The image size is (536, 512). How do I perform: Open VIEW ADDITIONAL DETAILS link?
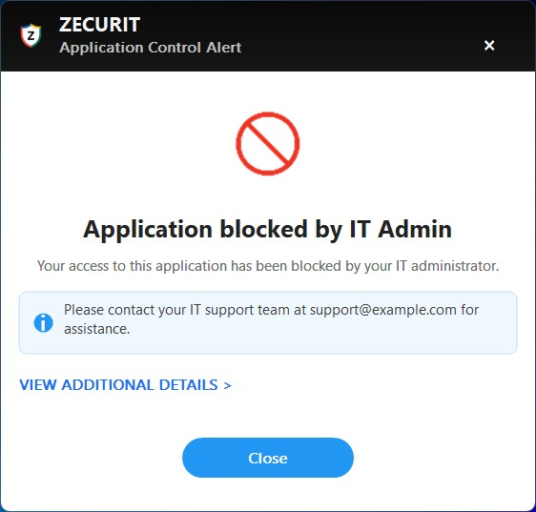(126, 385)
